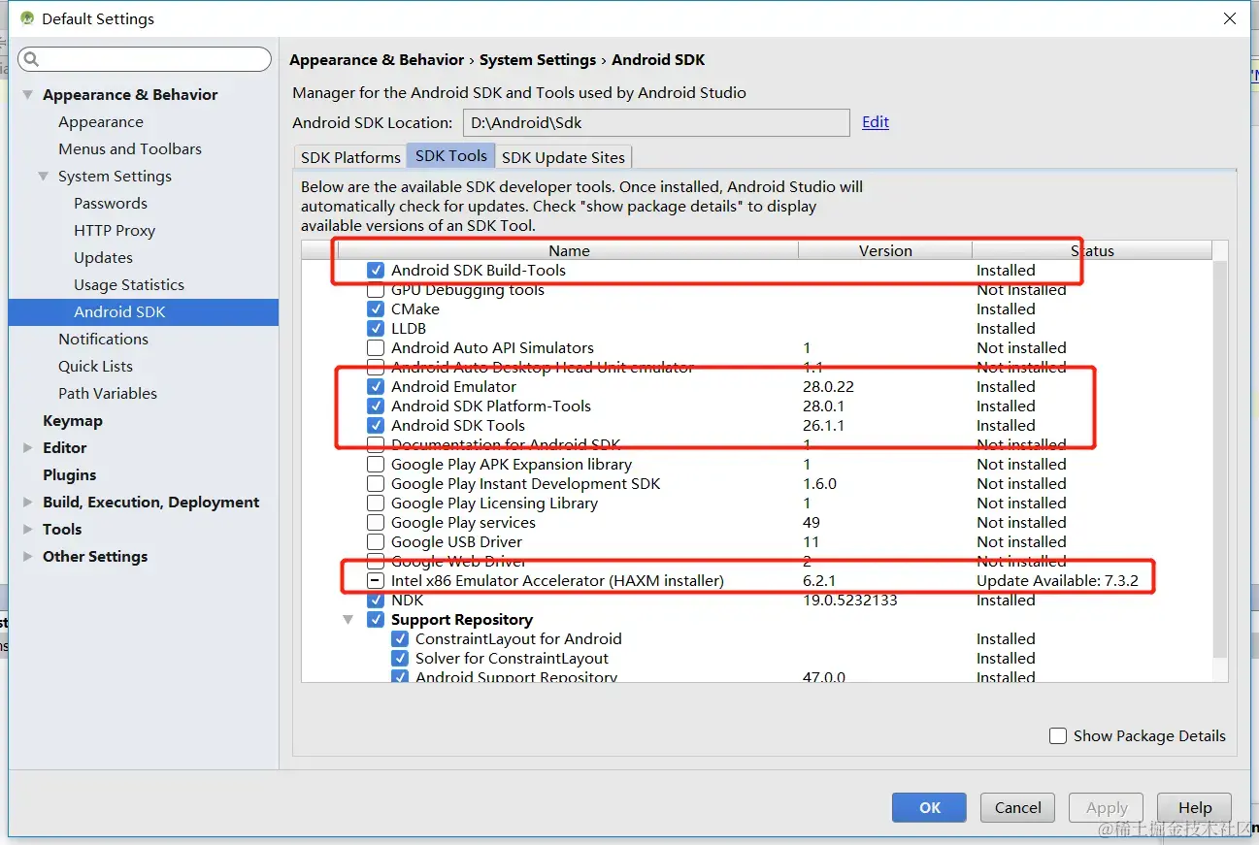This screenshot has height=845, width=1259.
Task: Switch to the SDK Platforms tab
Action: click(350, 157)
